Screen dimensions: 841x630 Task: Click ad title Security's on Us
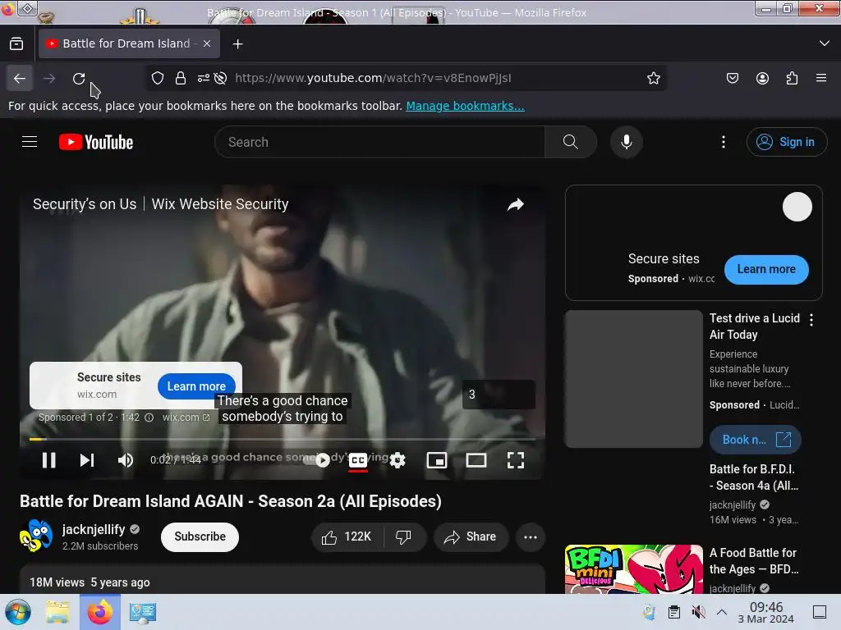tap(160, 204)
